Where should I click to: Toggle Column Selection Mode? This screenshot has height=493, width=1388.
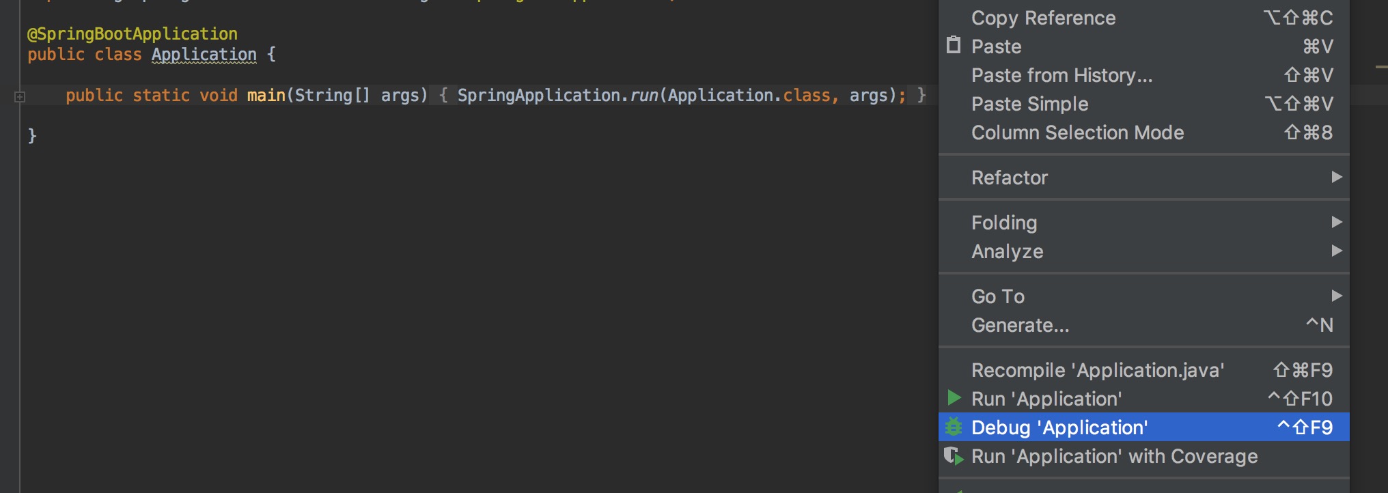1144,132
